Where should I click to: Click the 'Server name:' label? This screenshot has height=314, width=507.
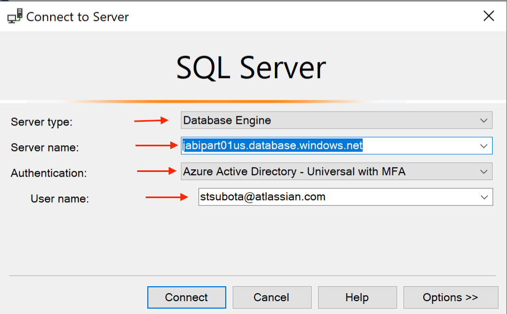(45, 147)
